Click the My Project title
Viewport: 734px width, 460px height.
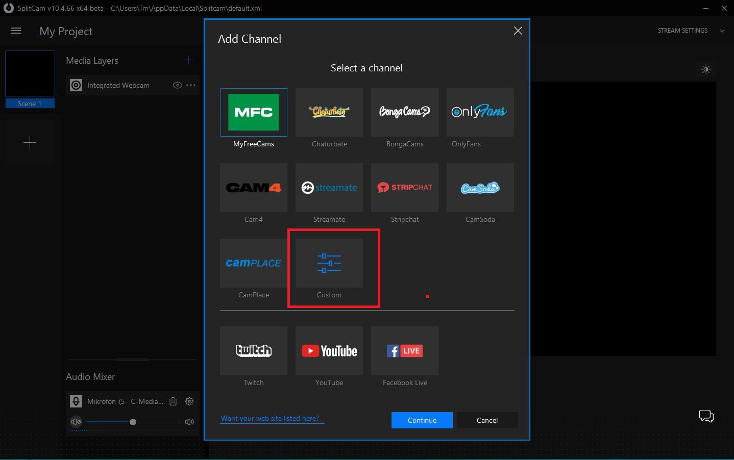pyautogui.click(x=66, y=31)
